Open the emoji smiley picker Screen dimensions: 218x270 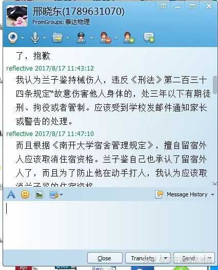(x=25, y=195)
